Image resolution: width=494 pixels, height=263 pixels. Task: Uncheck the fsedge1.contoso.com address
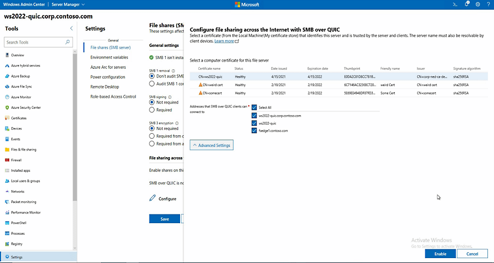(x=254, y=130)
